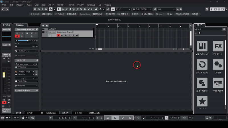Open the MIDI menu
This screenshot has height=128, width=228.
point(36,5)
